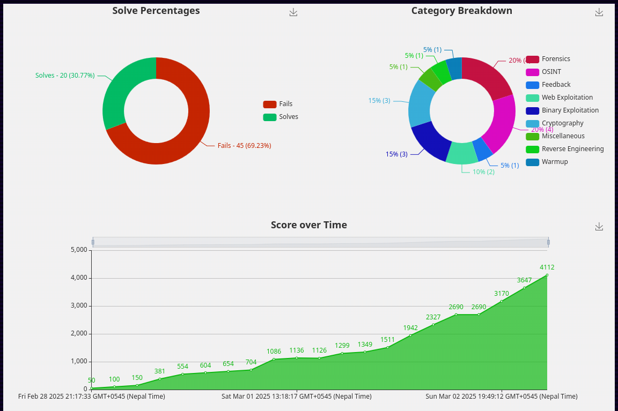Click the Binary Exploitation legend color swatch
This screenshot has height=411, width=618.
[x=532, y=110]
